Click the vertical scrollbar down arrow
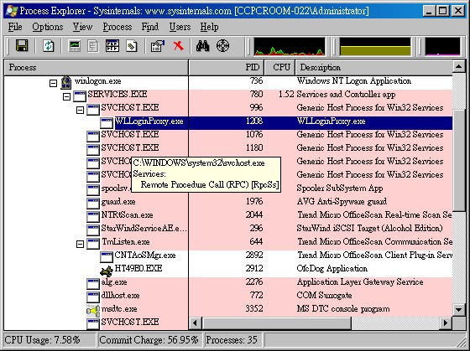Viewport: 470px width, 351px height. [458, 309]
